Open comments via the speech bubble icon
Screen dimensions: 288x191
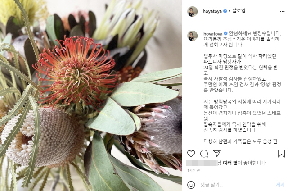pos(204,154)
